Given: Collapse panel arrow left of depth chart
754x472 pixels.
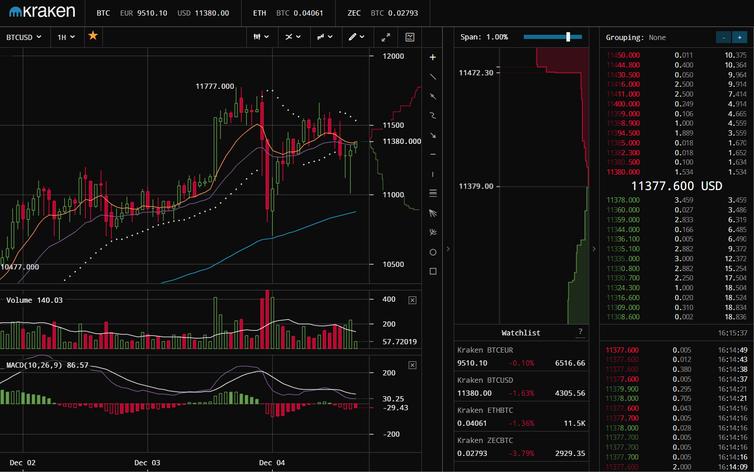Looking at the screenshot, I should coord(448,249).
